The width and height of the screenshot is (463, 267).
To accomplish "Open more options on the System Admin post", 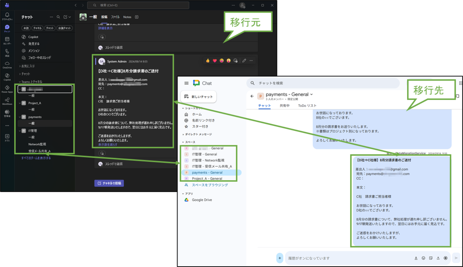I will tap(251, 61).
